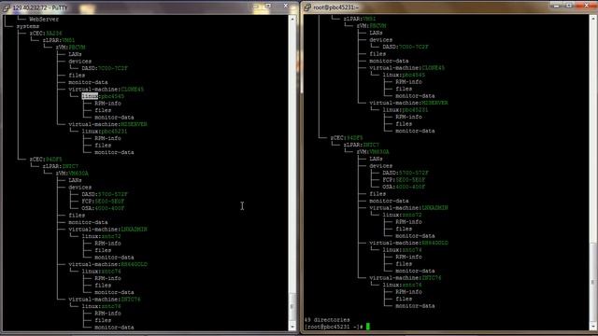Click RPM-info under linux:pbc4545 in left window
Screen dimensions: 598x336
tap(107, 104)
